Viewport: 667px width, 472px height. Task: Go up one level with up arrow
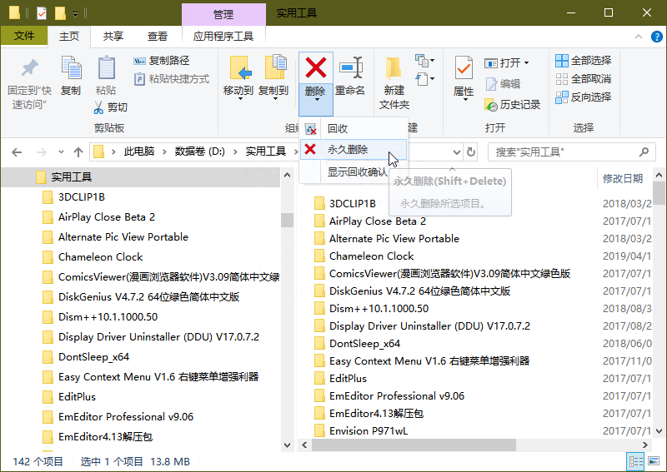tap(78, 152)
